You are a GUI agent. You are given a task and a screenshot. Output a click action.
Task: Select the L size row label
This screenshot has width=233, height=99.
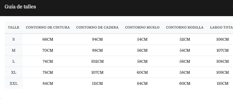click(14, 61)
